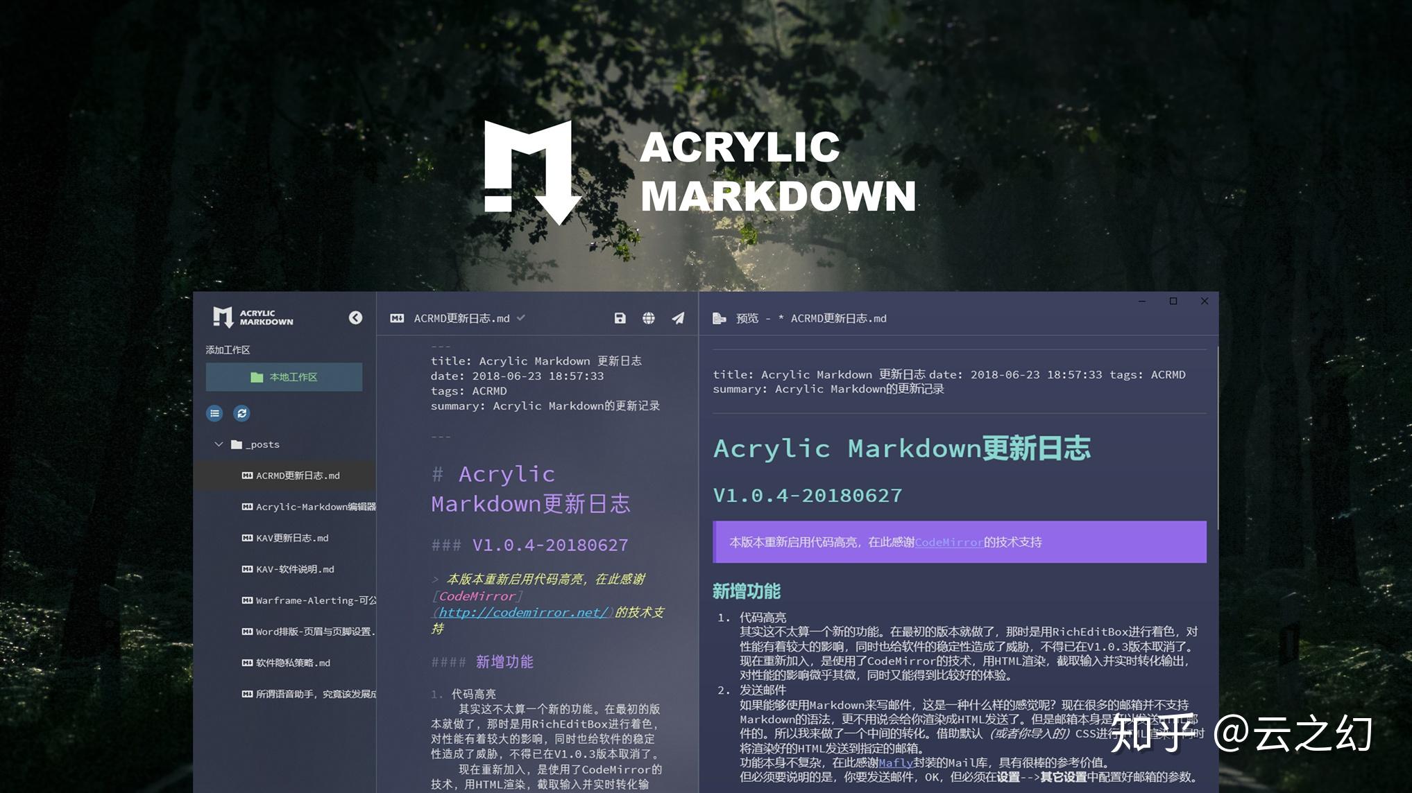Image resolution: width=1412 pixels, height=793 pixels.
Task: Switch to the ACRMD更新日志.md editor tab
Action: point(461,318)
